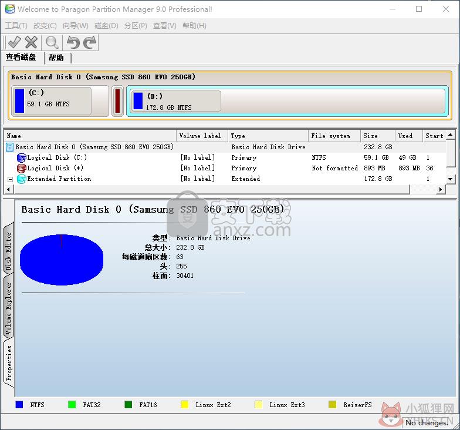Screen dimensions: 460x430
Task: Sort by the Volume label column header
Action: (202, 136)
